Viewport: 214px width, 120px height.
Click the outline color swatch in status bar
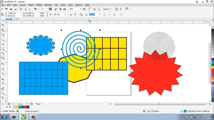185,111
